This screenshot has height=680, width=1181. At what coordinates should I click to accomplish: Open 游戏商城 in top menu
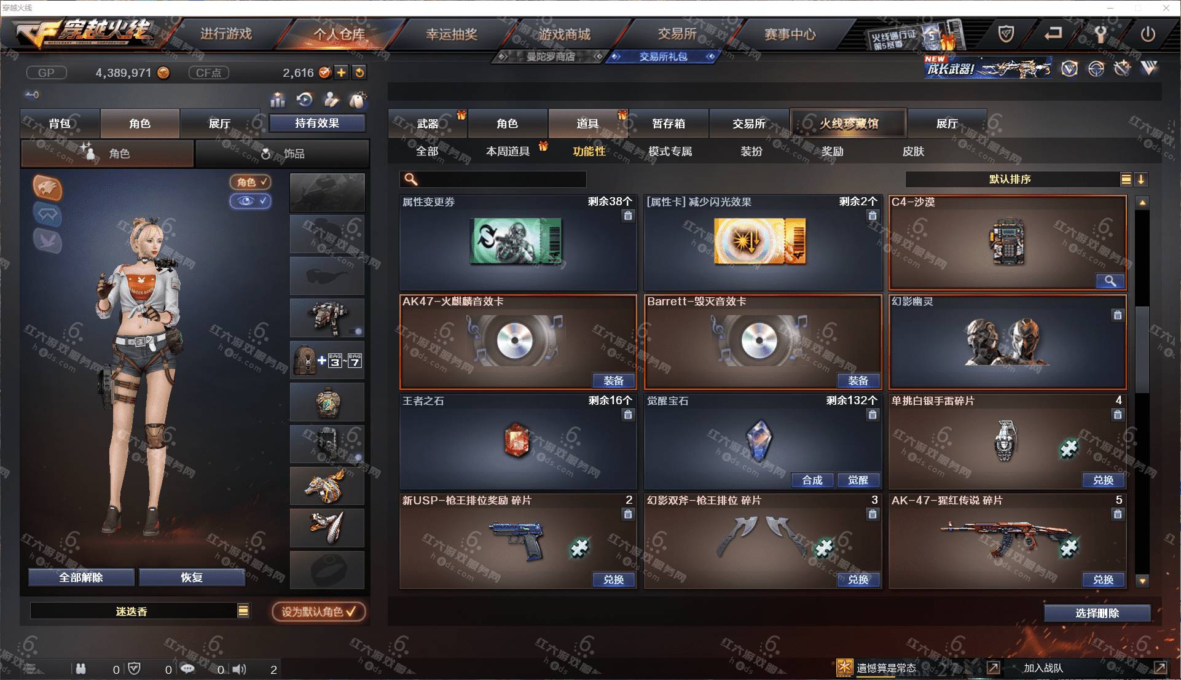click(x=565, y=34)
